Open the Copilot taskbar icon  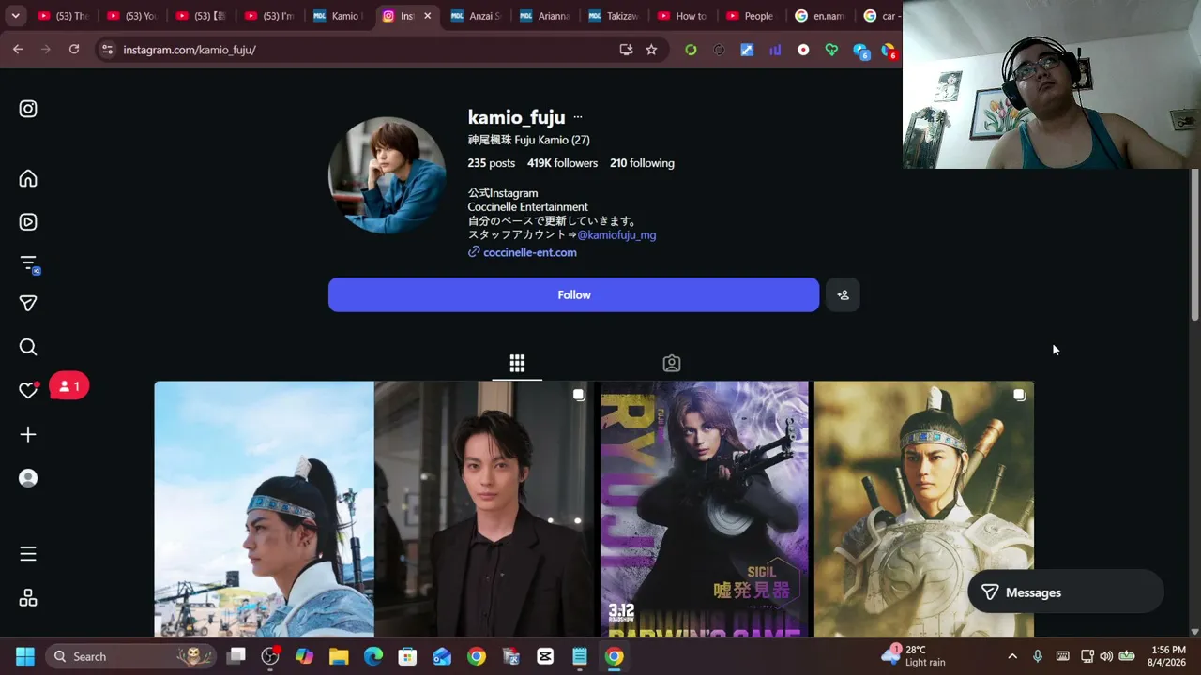pos(304,656)
